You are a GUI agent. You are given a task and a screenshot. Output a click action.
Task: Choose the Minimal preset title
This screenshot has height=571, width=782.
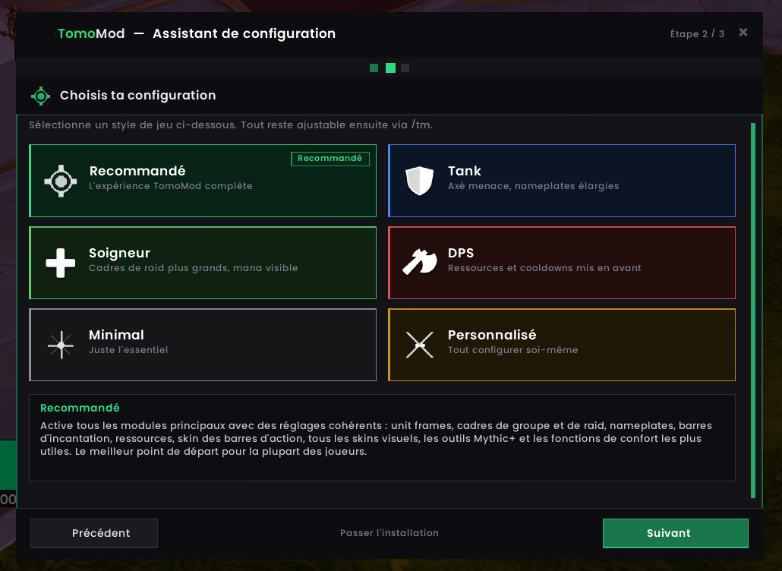pos(116,335)
